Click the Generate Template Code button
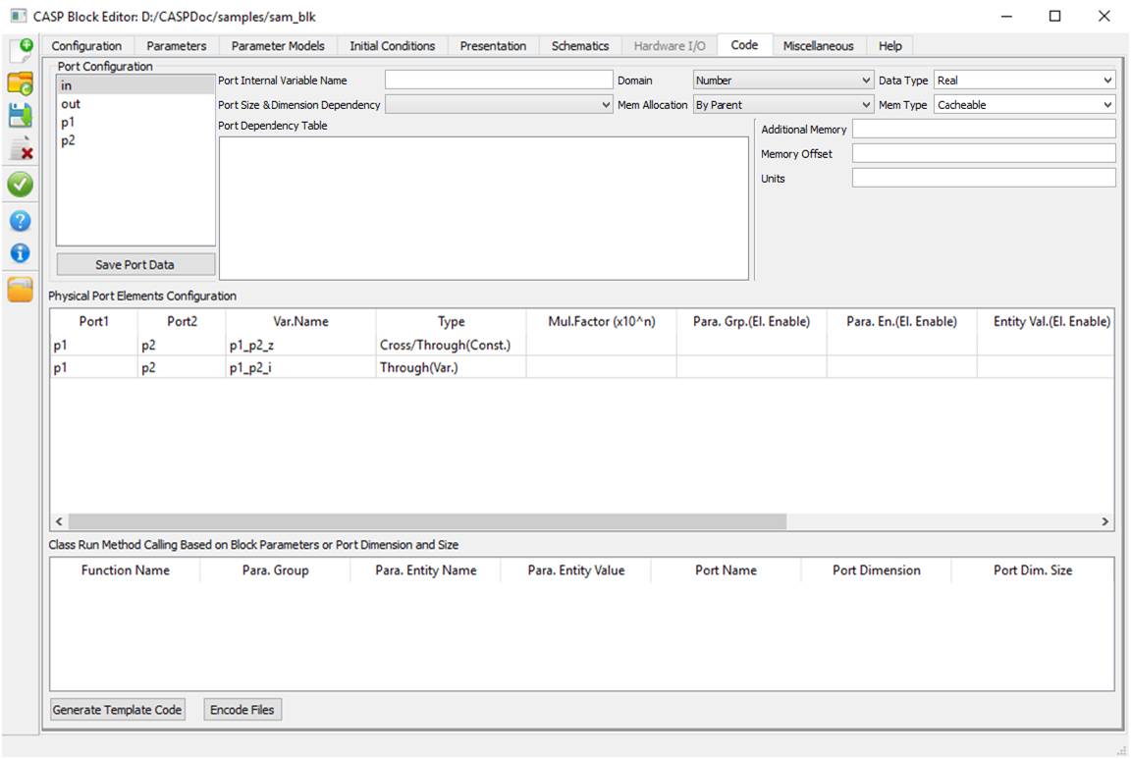The image size is (1131, 759). point(118,710)
